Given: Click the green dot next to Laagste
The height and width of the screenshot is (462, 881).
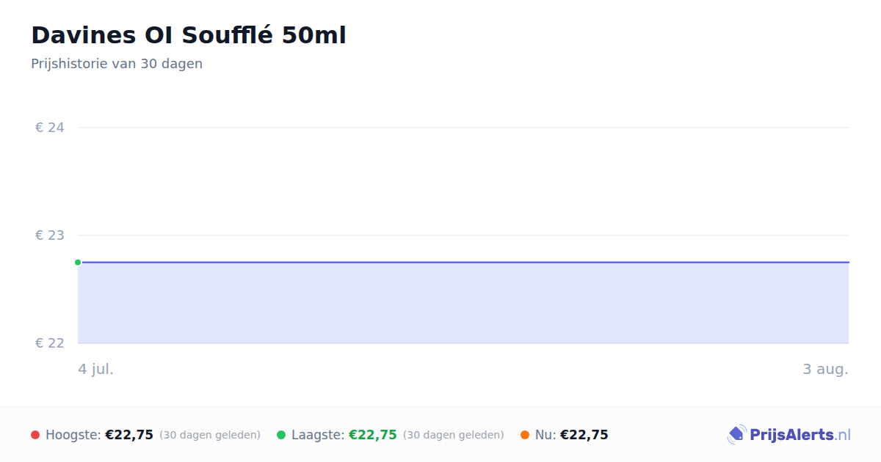Looking at the screenshot, I should (x=281, y=435).
